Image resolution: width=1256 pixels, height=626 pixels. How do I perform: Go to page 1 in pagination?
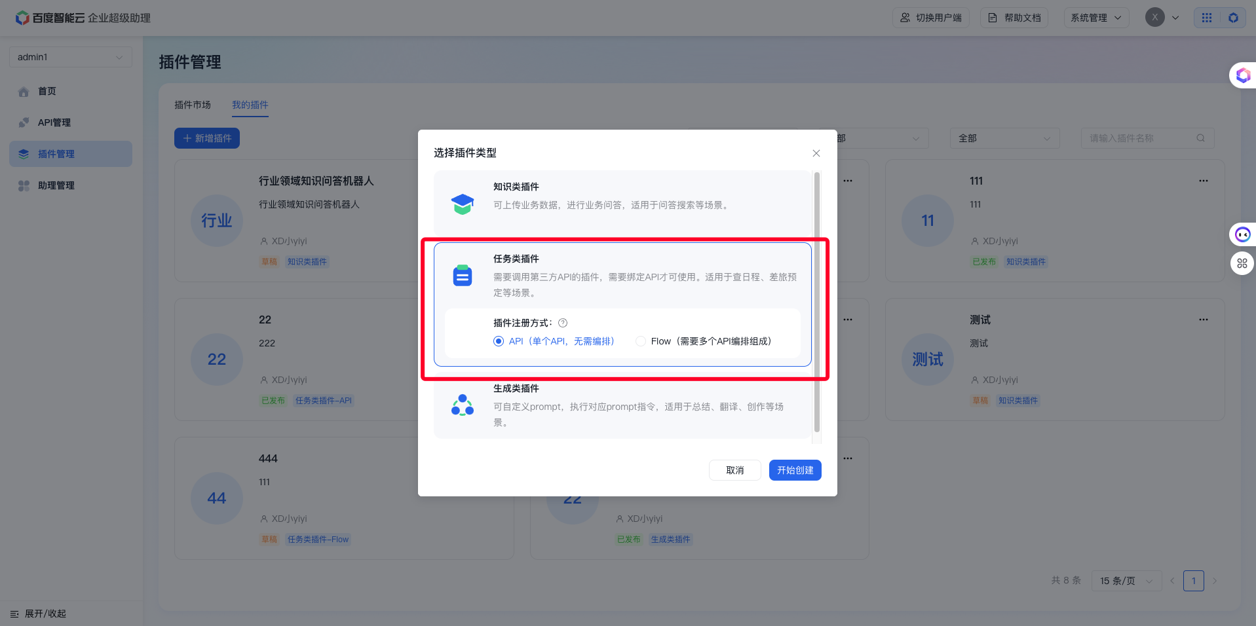pos(1194,581)
